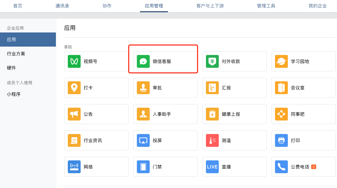Click the 直播 label text
The height and width of the screenshot is (188, 337).
tap(226, 167)
